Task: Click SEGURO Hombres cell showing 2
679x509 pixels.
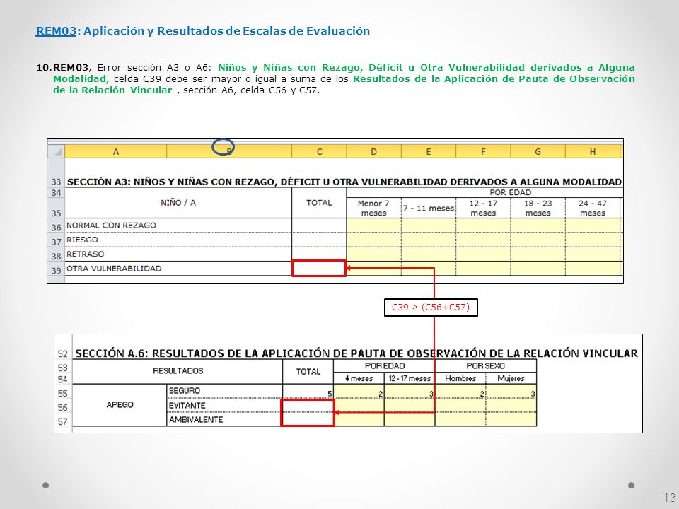Action: [460, 391]
